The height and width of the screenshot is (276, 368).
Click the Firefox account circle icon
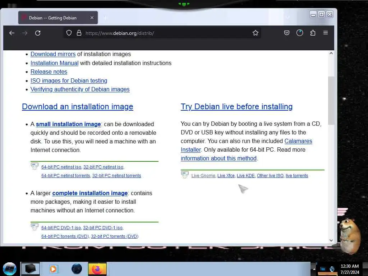click(300, 33)
